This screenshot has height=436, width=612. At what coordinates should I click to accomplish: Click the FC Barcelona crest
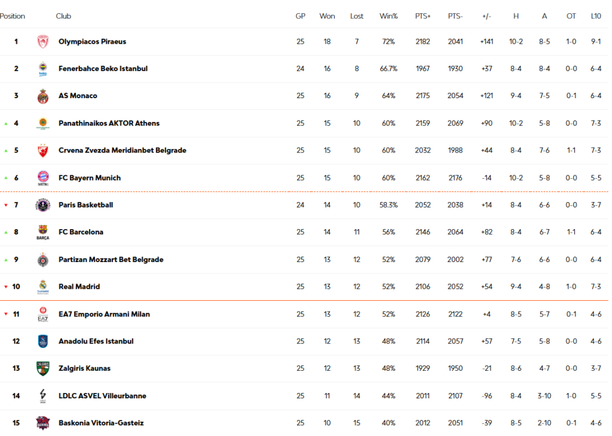pyautogui.click(x=43, y=232)
